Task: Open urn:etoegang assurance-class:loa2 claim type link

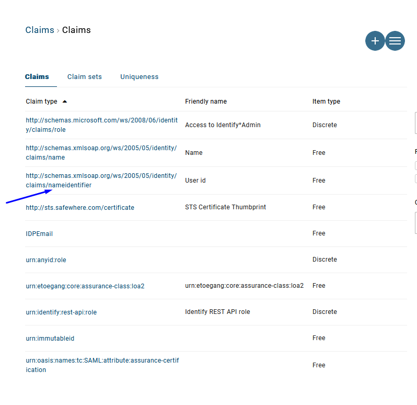Action: 85,286
